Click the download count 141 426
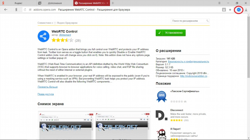250x140 pixels. (171, 59)
